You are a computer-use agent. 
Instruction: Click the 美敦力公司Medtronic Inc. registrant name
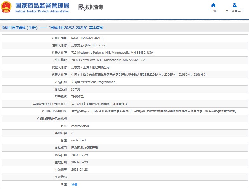coord(89,45)
